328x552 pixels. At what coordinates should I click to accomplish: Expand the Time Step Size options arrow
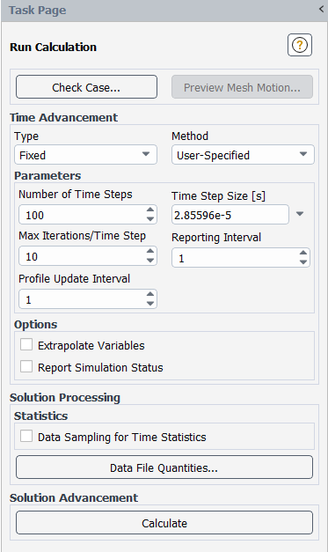click(x=300, y=214)
